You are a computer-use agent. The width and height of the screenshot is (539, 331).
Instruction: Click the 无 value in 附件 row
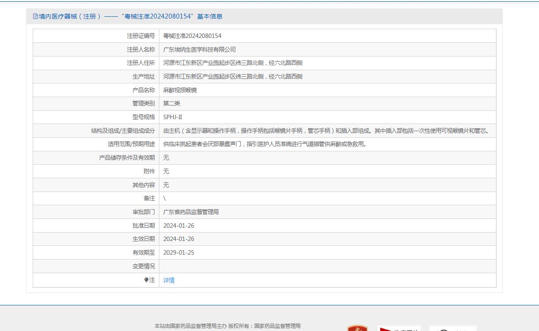(x=166, y=171)
